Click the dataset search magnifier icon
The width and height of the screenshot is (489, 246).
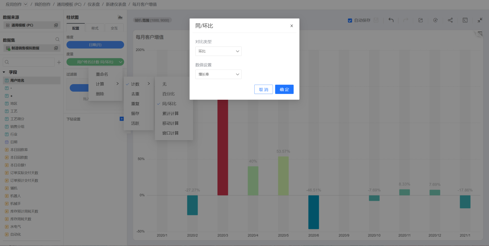click(x=57, y=40)
